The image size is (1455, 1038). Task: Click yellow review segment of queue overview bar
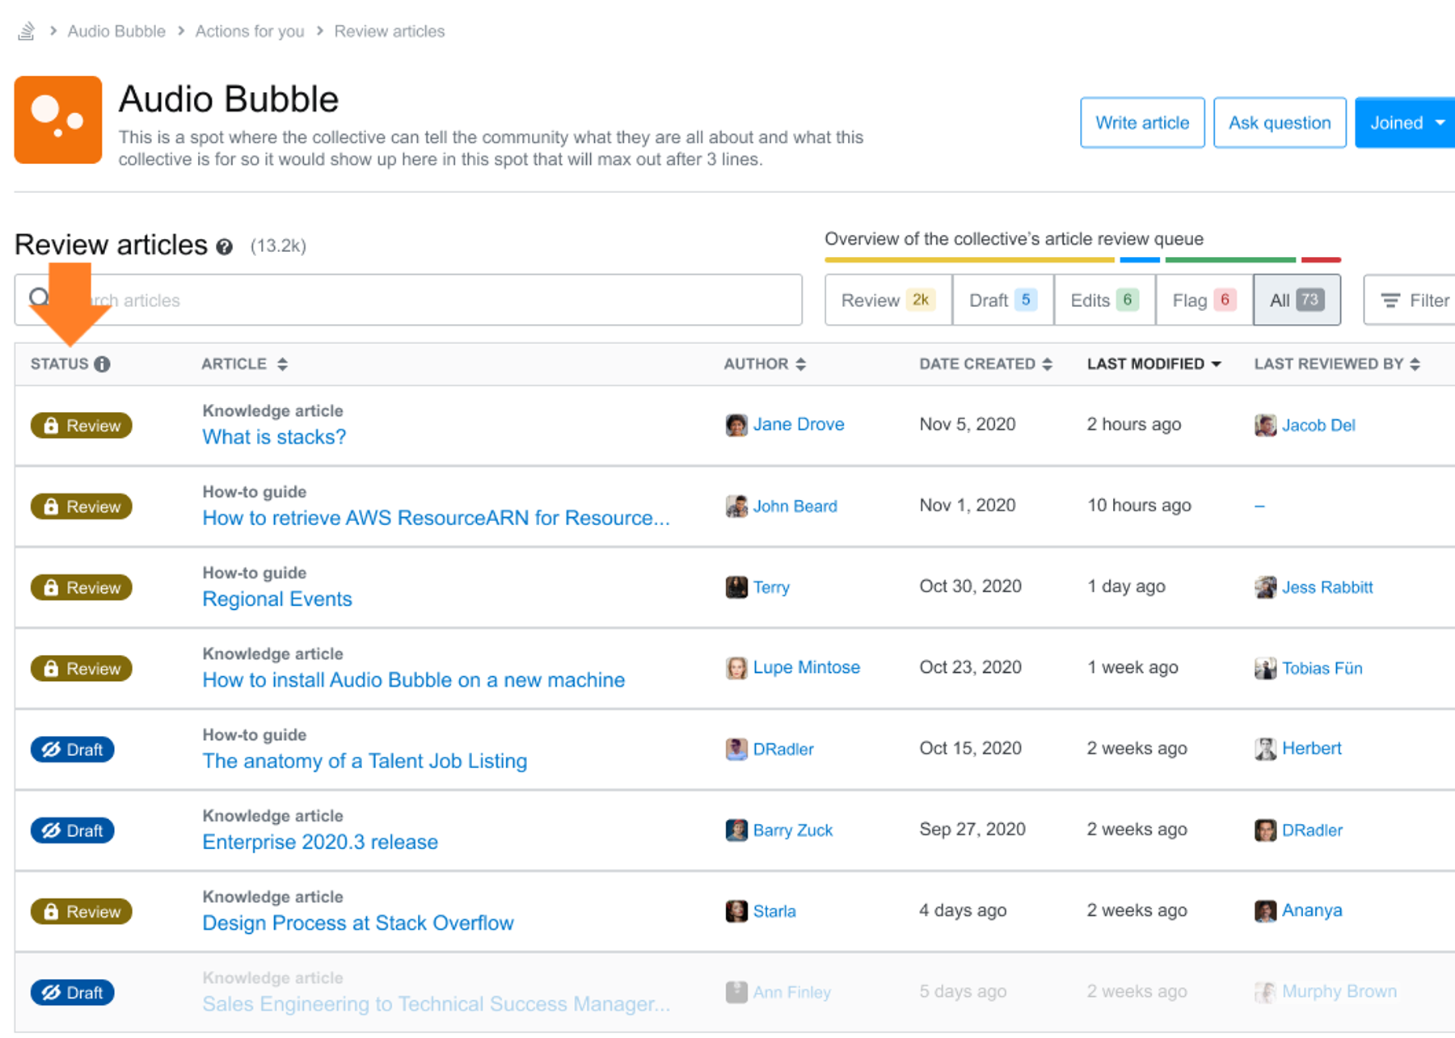point(969,260)
